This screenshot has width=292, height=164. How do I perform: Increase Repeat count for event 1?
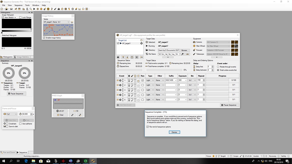tap(204, 80)
